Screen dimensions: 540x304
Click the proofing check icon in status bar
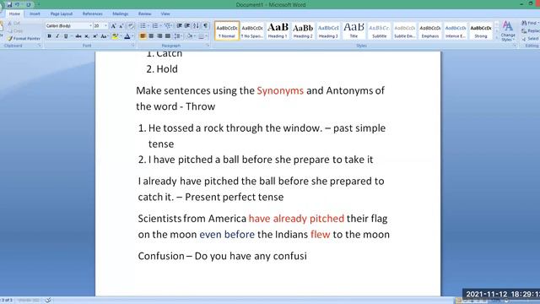[x=48, y=301]
